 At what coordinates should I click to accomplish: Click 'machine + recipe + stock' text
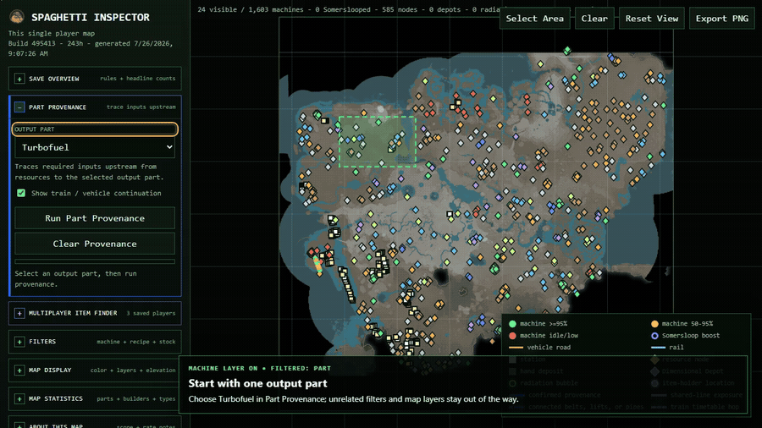(135, 342)
